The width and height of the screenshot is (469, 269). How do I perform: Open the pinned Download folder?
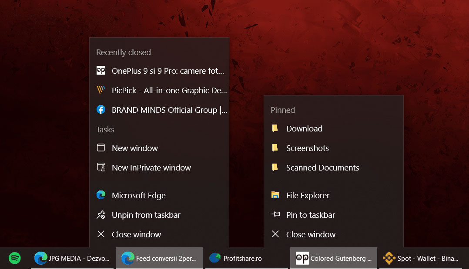304,128
